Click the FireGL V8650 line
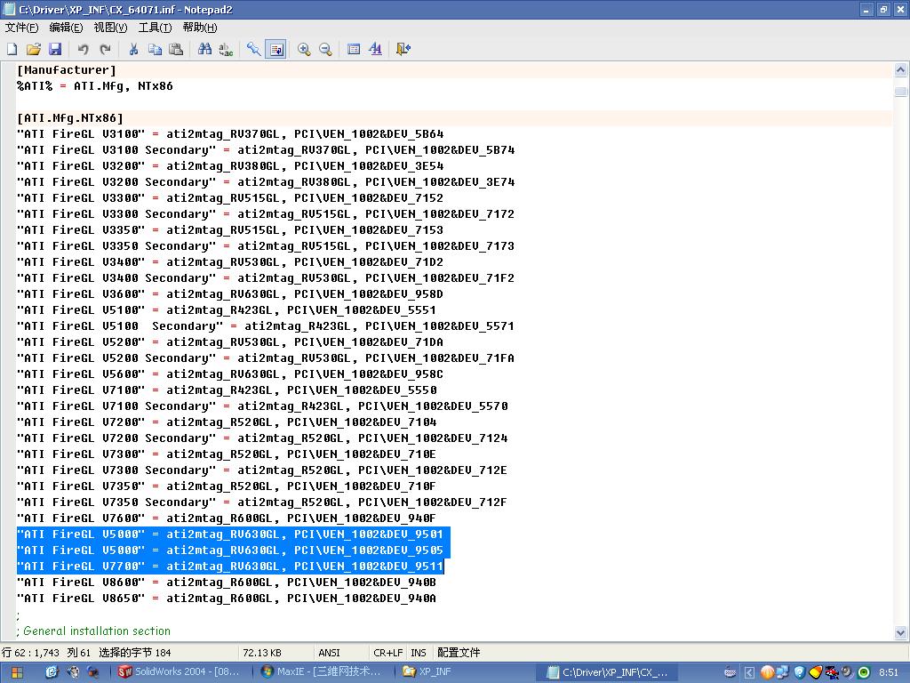 tap(227, 599)
